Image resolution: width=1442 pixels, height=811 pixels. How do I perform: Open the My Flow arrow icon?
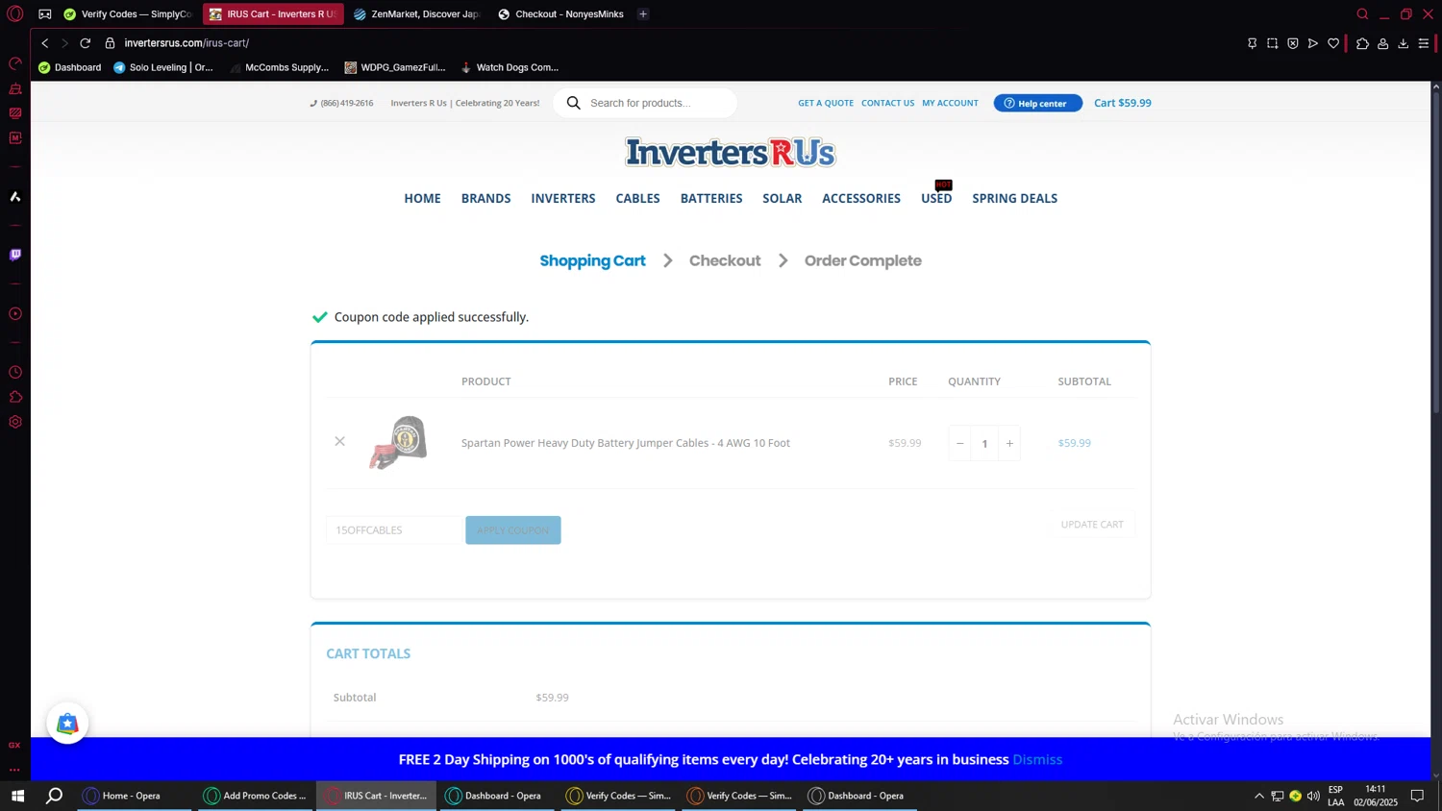click(x=1313, y=43)
